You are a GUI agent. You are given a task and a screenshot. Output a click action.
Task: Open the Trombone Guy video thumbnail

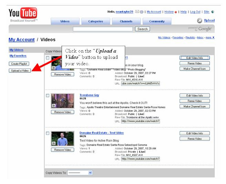(x=62, y=101)
